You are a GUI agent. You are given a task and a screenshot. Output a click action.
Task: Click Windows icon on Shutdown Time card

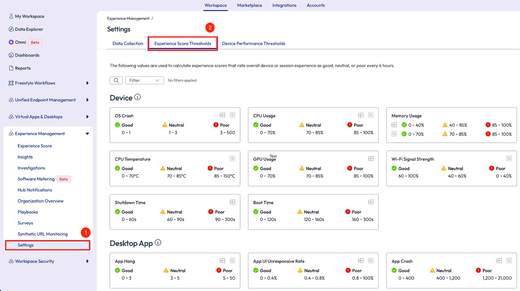232,202
